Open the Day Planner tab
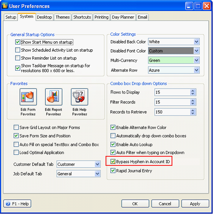The image size is (213, 214). click(123, 17)
